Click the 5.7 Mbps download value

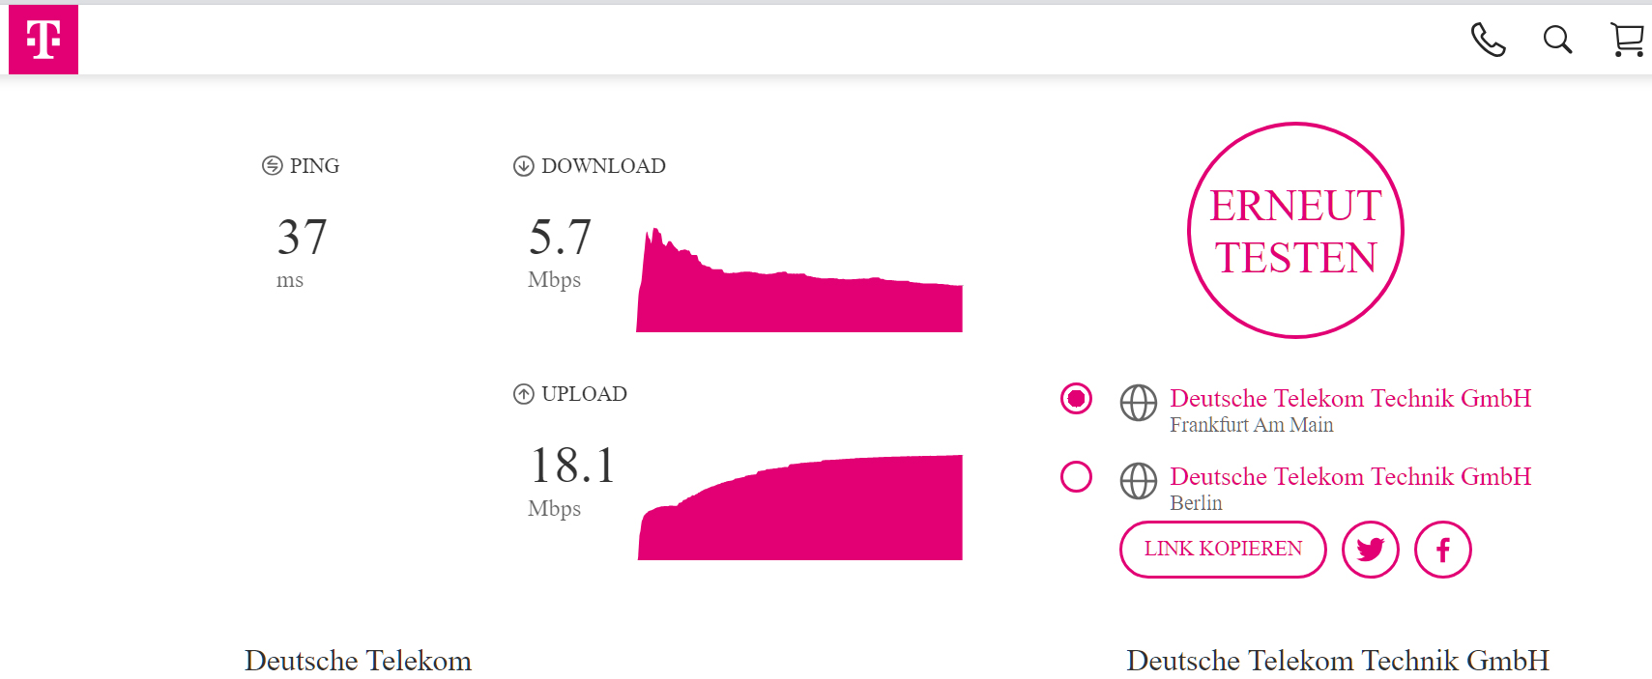click(x=560, y=238)
